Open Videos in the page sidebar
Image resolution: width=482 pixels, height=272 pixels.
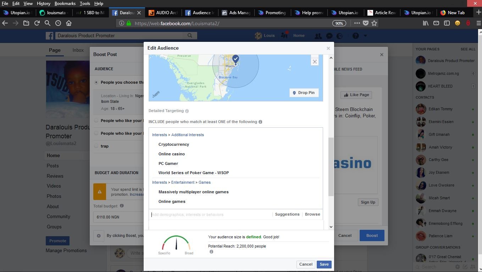pos(54,186)
